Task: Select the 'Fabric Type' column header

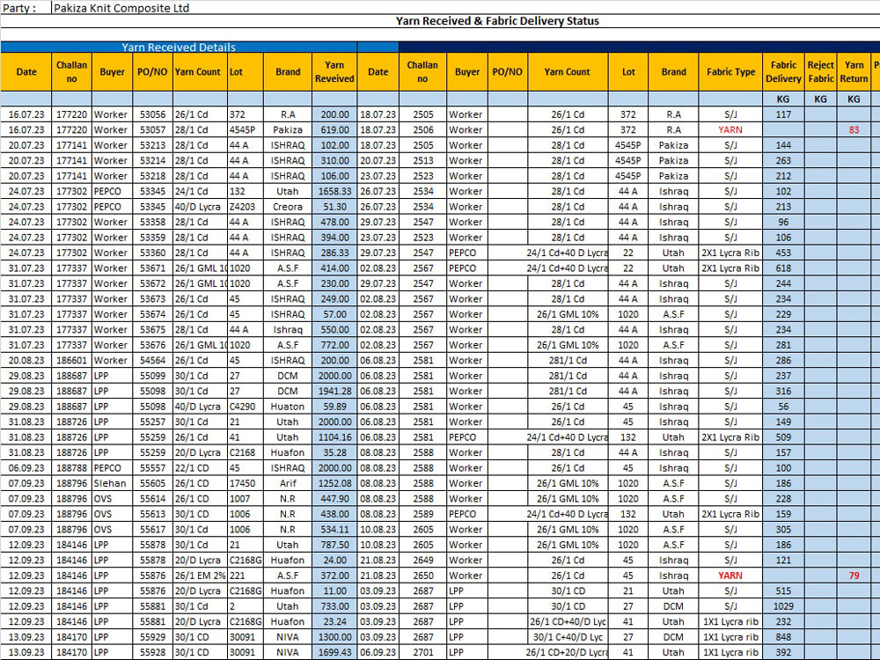Action: pos(730,72)
